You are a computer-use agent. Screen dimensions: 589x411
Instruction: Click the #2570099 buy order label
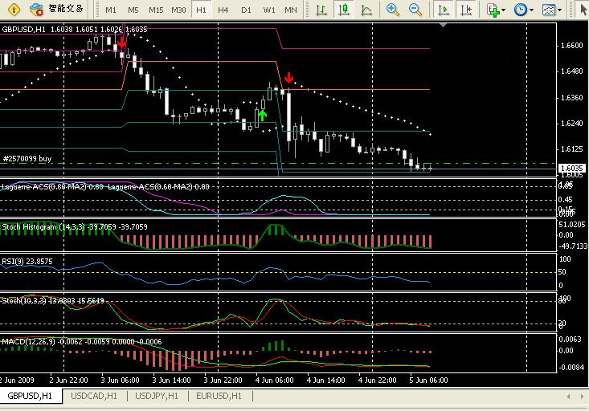[x=27, y=159]
